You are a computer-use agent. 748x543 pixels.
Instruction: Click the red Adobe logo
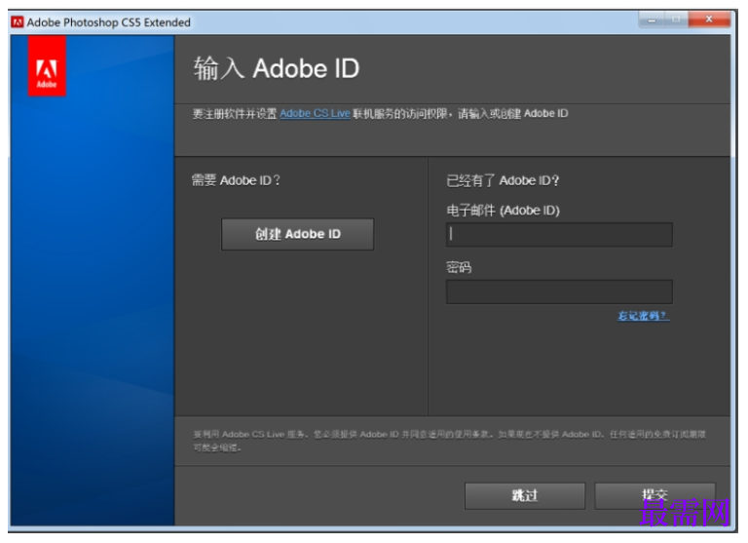pos(47,66)
